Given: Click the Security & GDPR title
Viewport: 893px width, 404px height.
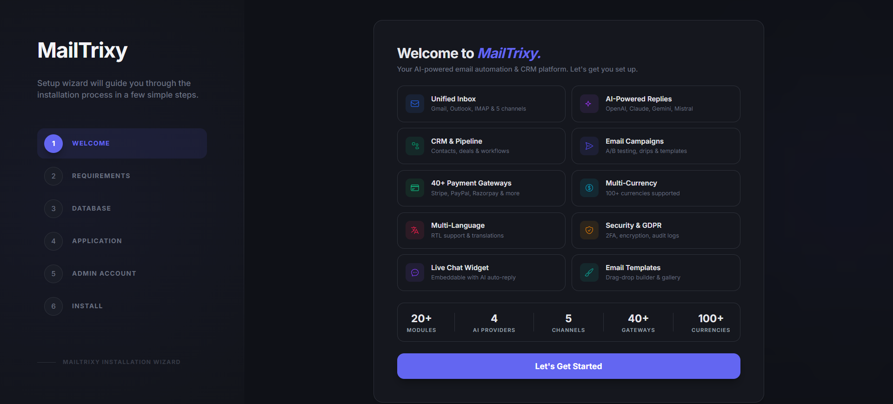Looking at the screenshot, I should coord(633,225).
